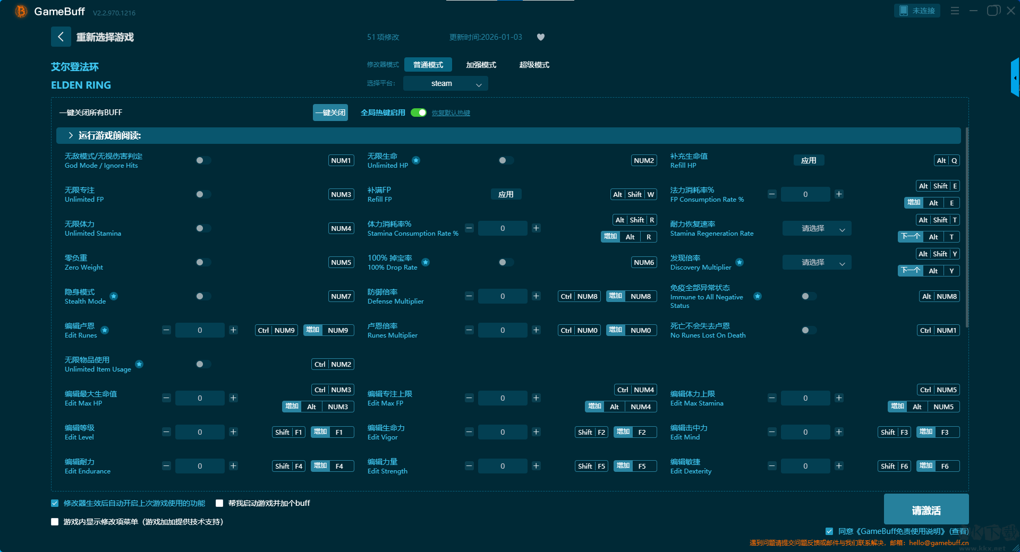Viewport: 1020px width, 552px height.
Task: Switch to the 加强模式 mode tab
Action: click(481, 65)
